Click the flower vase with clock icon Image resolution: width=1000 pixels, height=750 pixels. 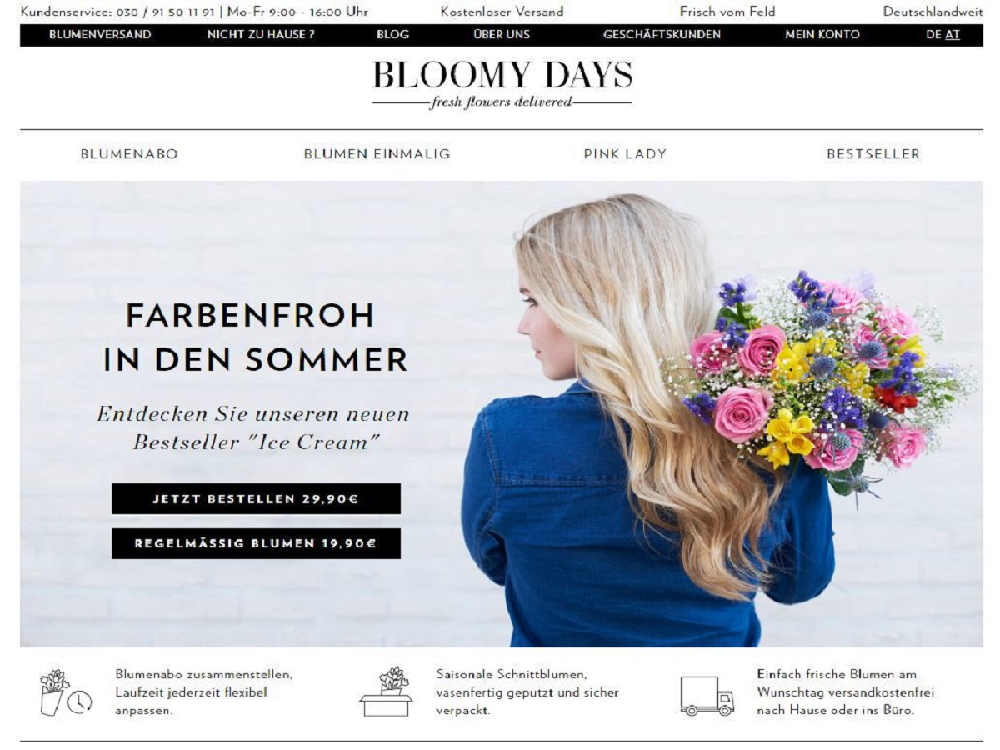tap(66, 692)
